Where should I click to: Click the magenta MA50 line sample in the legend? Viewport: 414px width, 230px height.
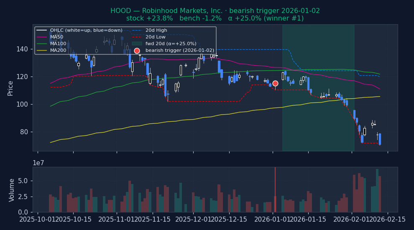[x=41, y=37]
